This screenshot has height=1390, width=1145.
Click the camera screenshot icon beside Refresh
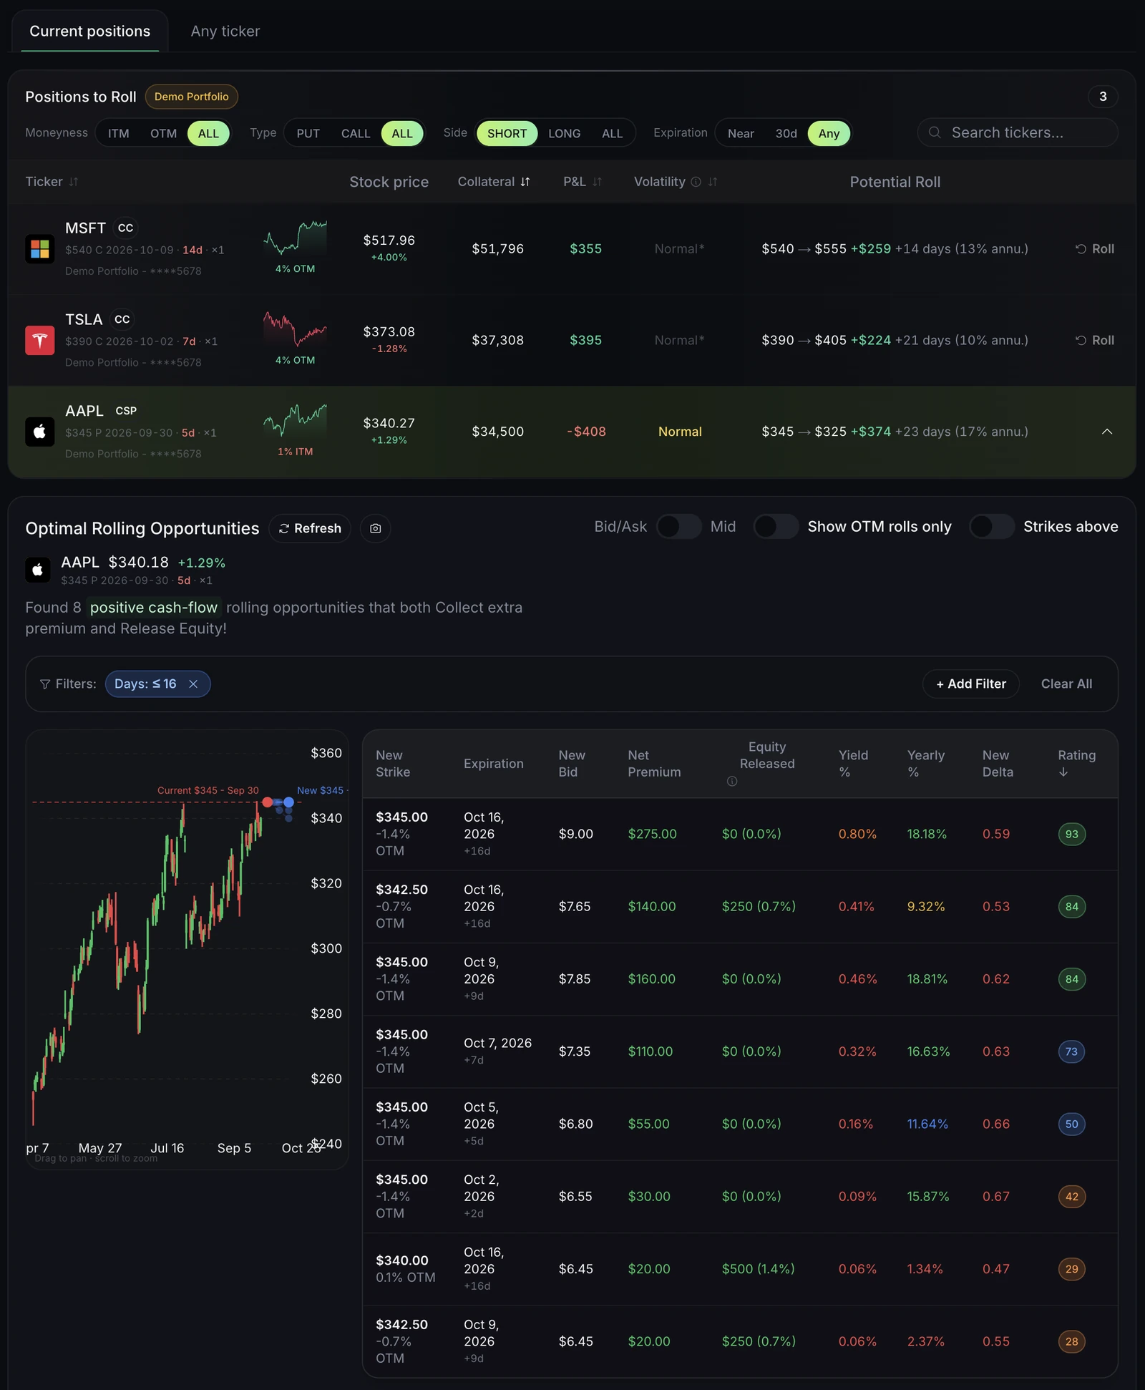click(x=375, y=528)
